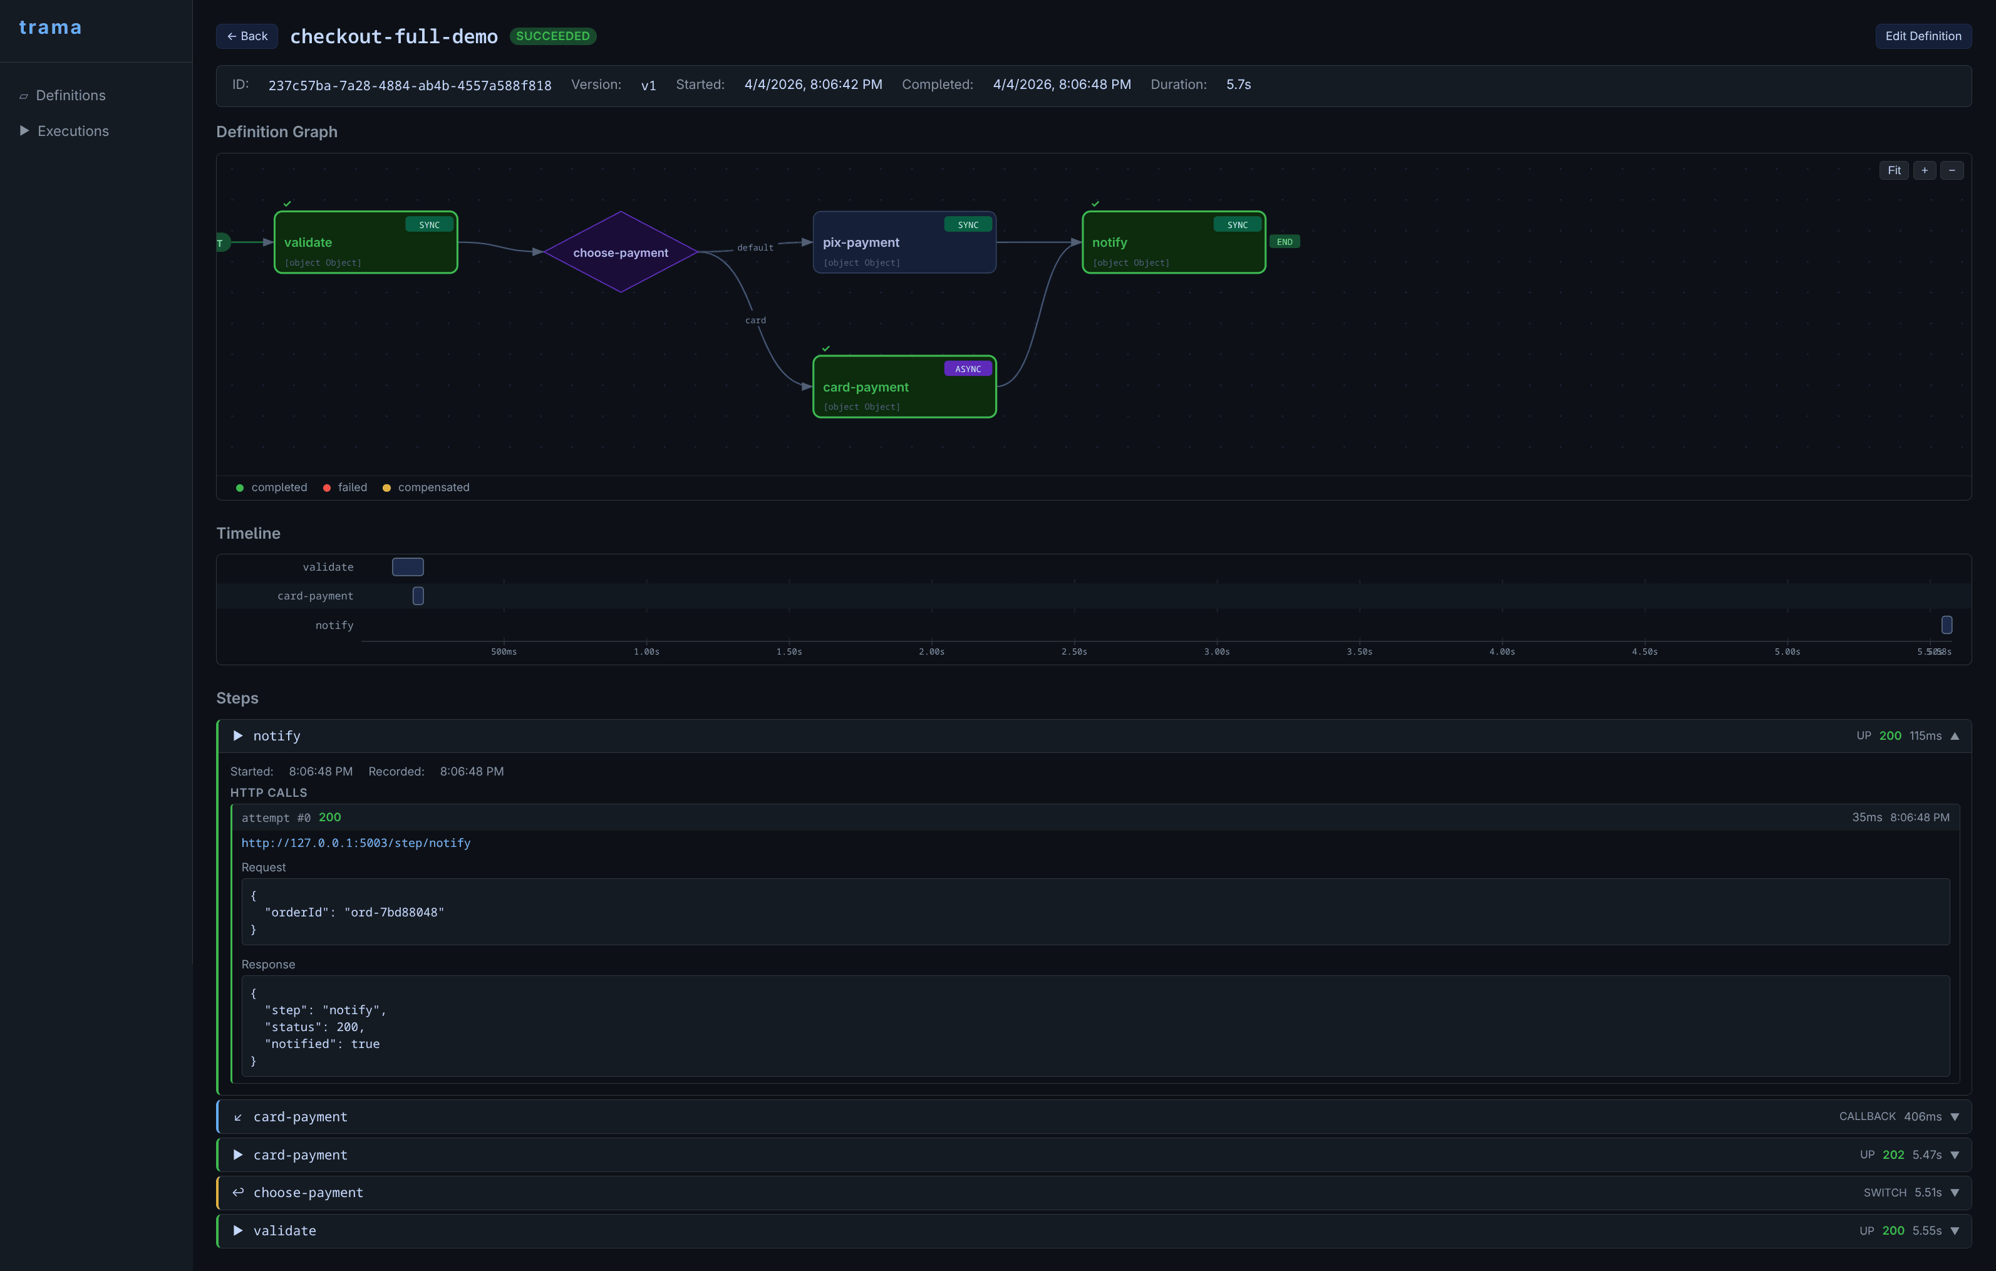The width and height of the screenshot is (1996, 1271).
Task: Click the trama logo
Action: pyautogui.click(x=51, y=28)
